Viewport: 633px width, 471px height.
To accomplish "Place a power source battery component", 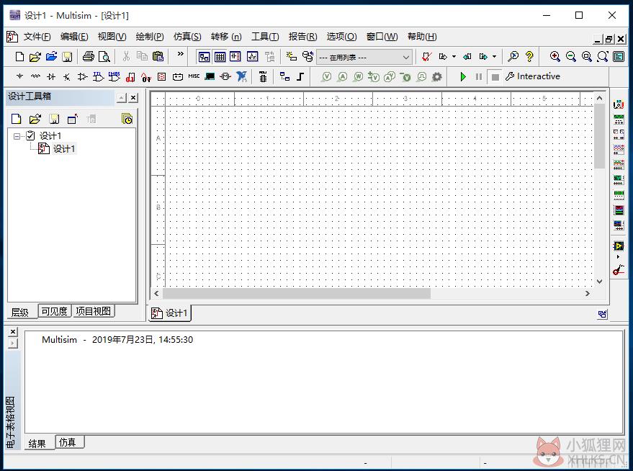I will (178, 76).
